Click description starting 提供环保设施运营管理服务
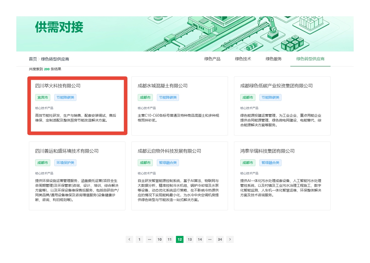 click(77, 190)
